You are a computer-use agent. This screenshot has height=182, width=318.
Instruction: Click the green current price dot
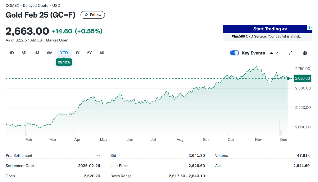tap(288, 78)
